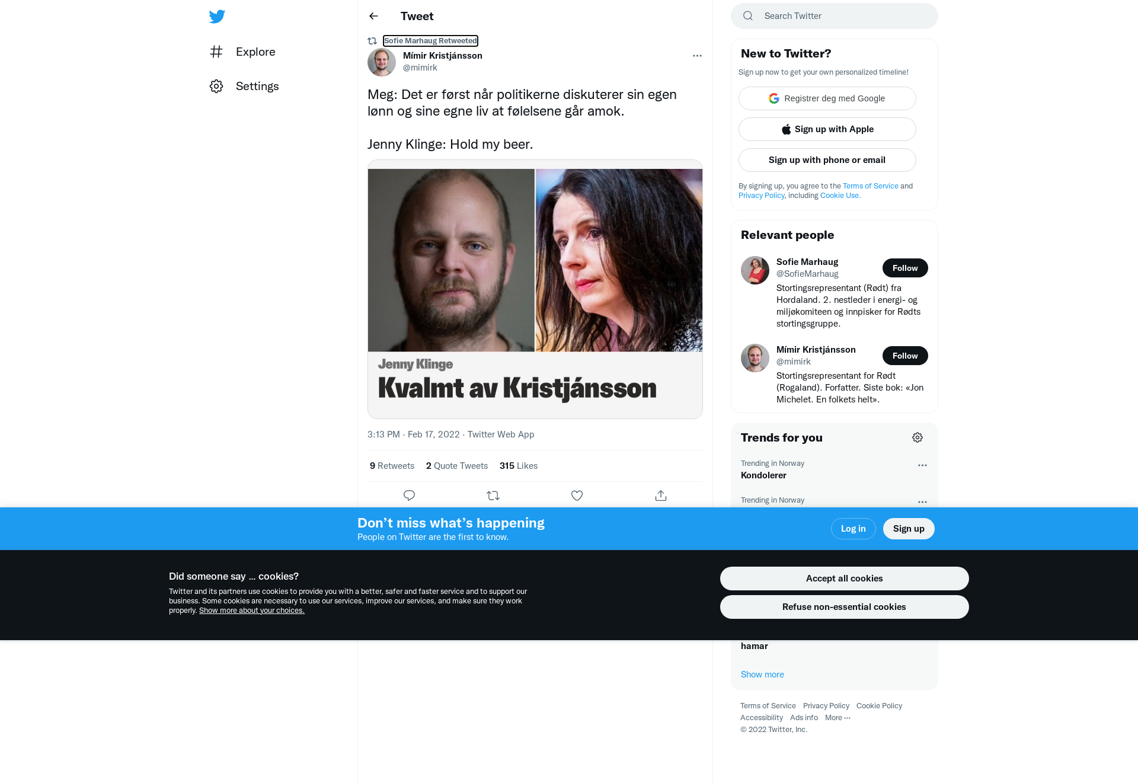Open Explore from the sidebar
Image resolution: width=1138 pixels, height=783 pixels.
point(242,52)
